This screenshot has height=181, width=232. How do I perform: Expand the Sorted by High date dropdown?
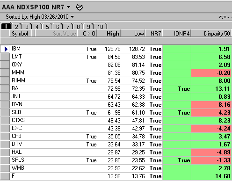pyautogui.click(x=72, y=17)
